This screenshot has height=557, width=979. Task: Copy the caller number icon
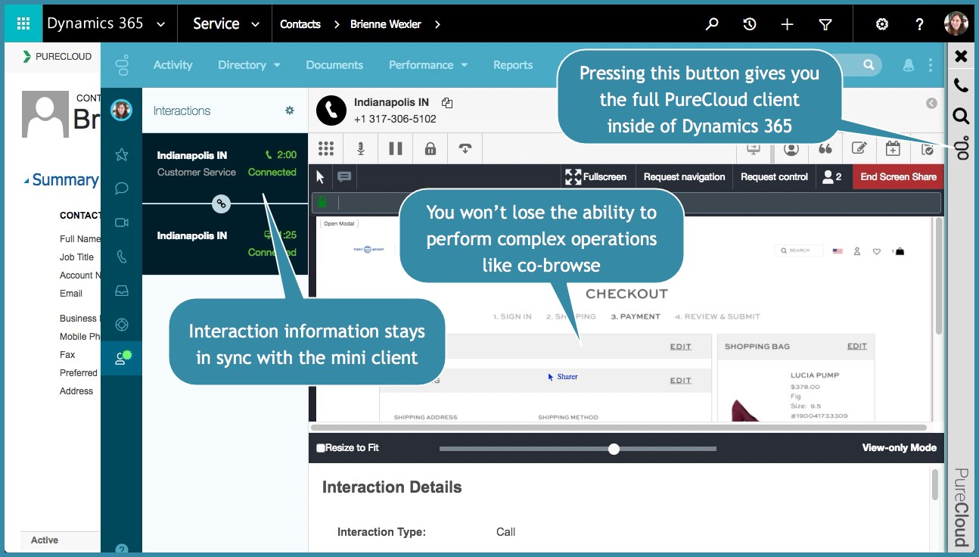click(x=447, y=103)
